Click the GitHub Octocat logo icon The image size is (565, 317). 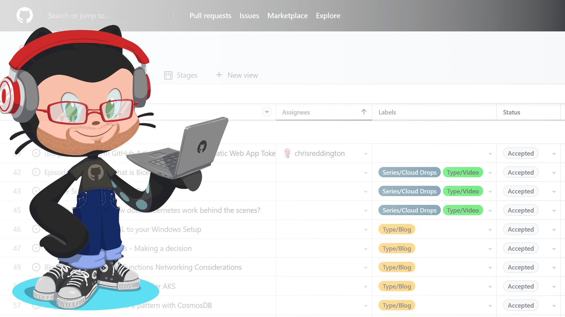tap(24, 16)
